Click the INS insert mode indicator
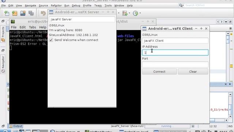Viewport: 234px width, 132px height. [x=230, y=126]
